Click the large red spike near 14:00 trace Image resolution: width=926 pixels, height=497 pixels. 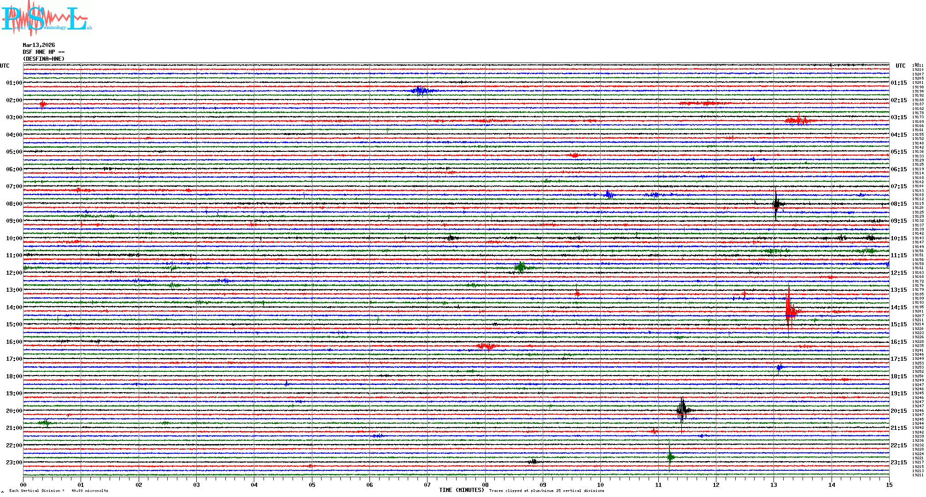(x=789, y=311)
